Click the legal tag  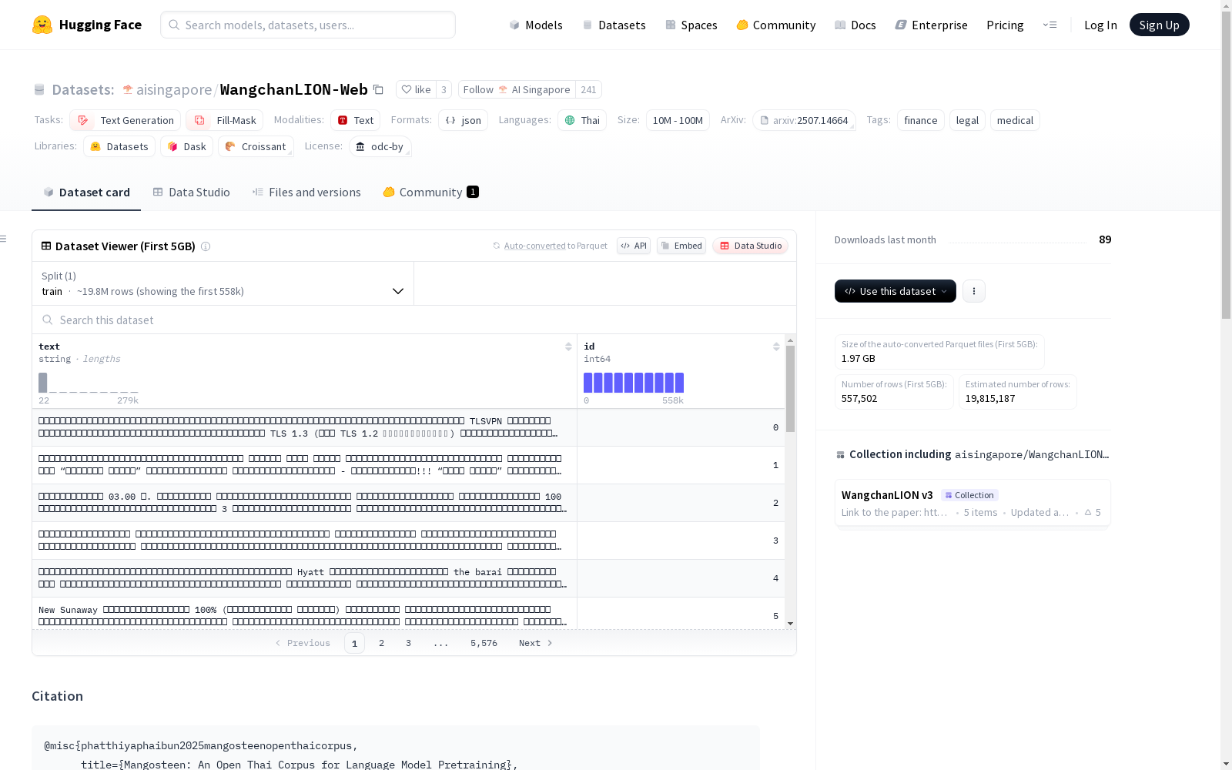coord(967,120)
